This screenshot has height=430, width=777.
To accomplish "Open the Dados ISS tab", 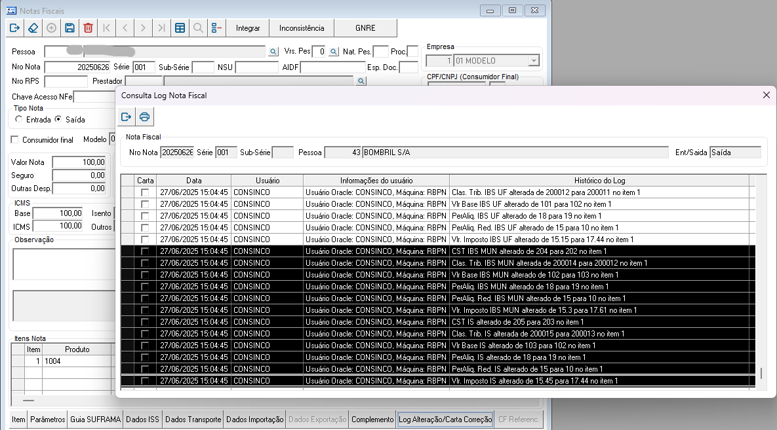I will point(143,420).
